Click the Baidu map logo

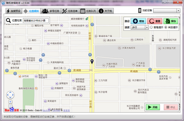pos(12,110)
